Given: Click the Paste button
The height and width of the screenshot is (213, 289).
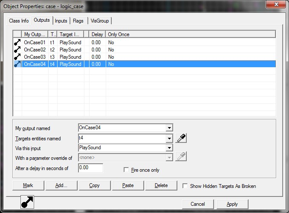Looking at the screenshot, I should [128, 185].
